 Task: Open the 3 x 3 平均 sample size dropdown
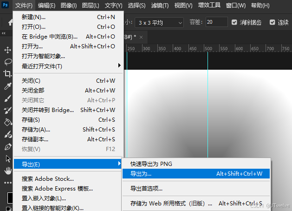[159, 23]
